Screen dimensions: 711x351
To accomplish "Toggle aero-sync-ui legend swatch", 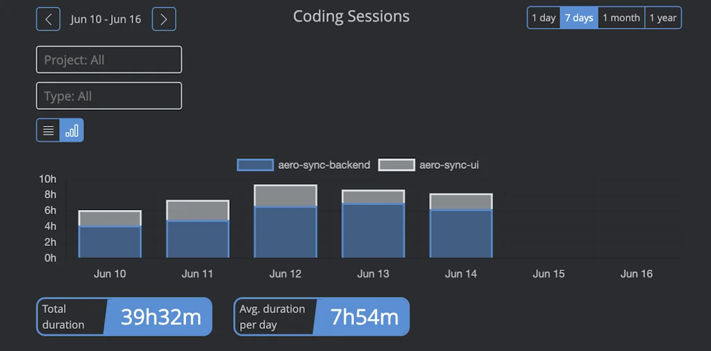I will 397,165.
